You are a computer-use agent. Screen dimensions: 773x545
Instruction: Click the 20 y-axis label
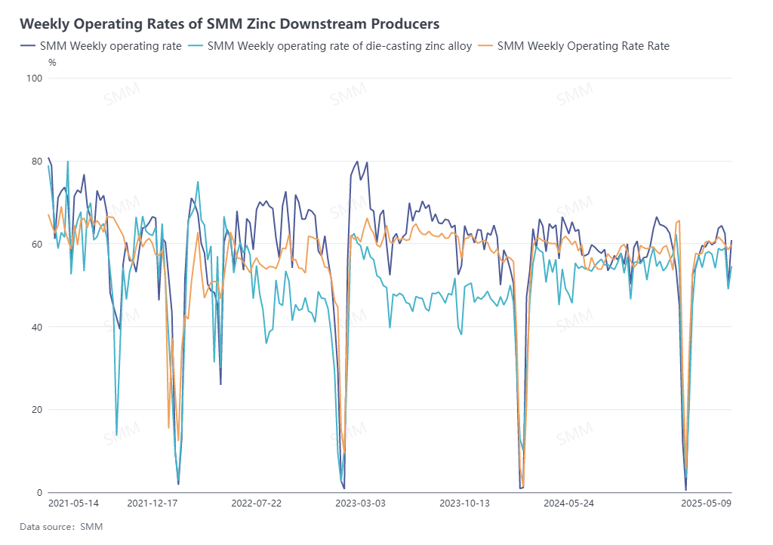pos(37,409)
